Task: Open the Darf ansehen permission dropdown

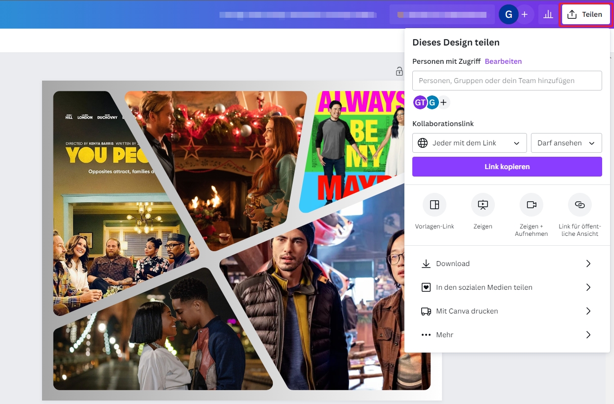Action: pyautogui.click(x=567, y=143)
